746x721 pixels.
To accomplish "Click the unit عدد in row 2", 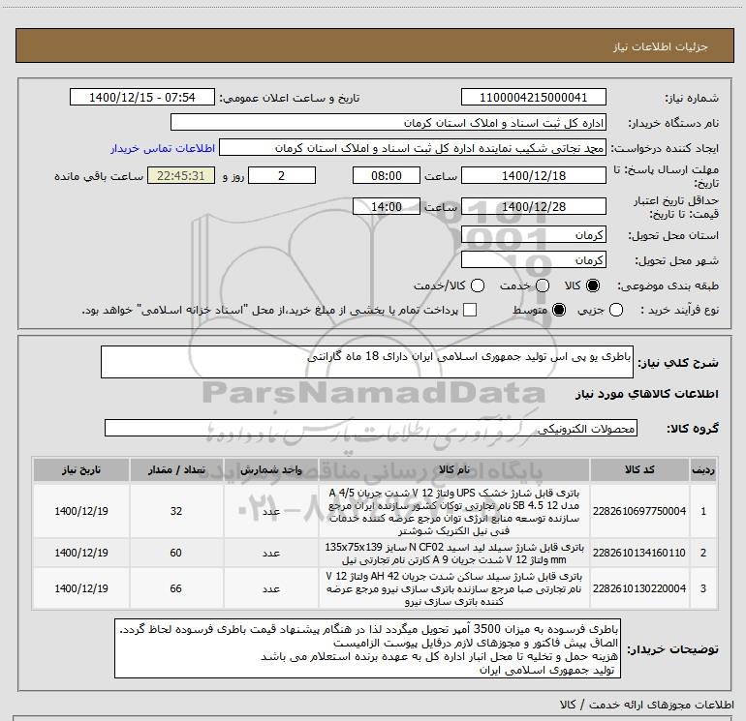I will point(270,553).
